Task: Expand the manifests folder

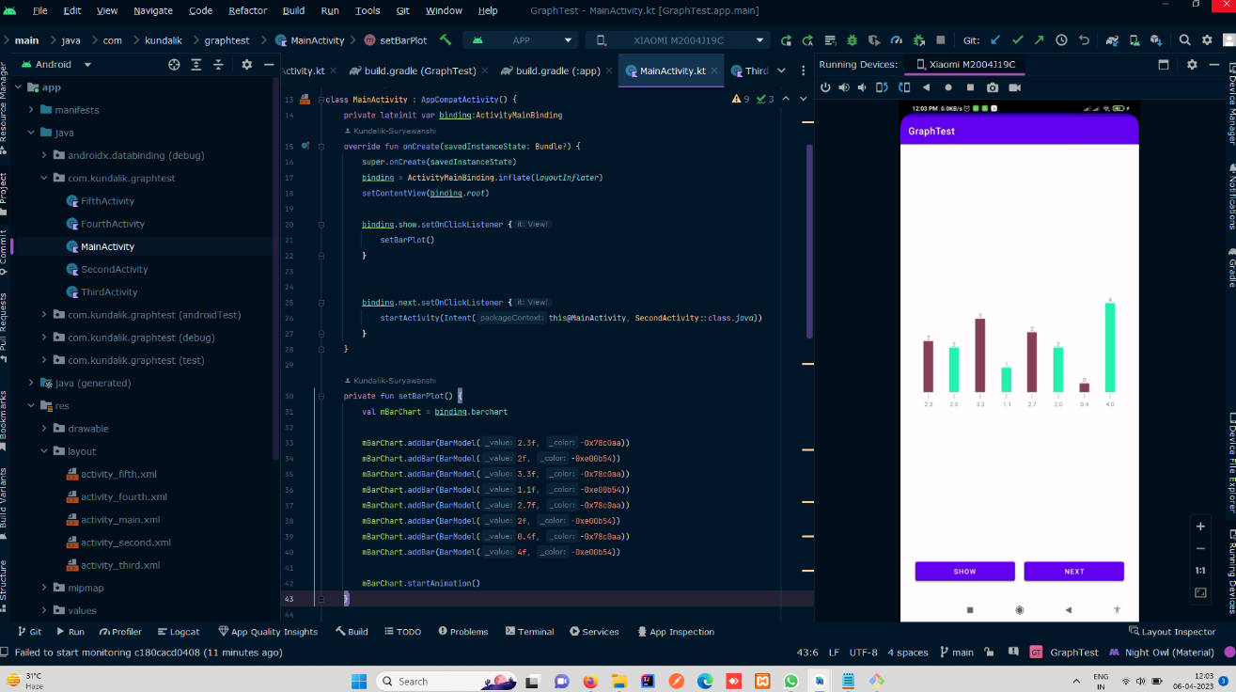Action: tap(31, 110)
